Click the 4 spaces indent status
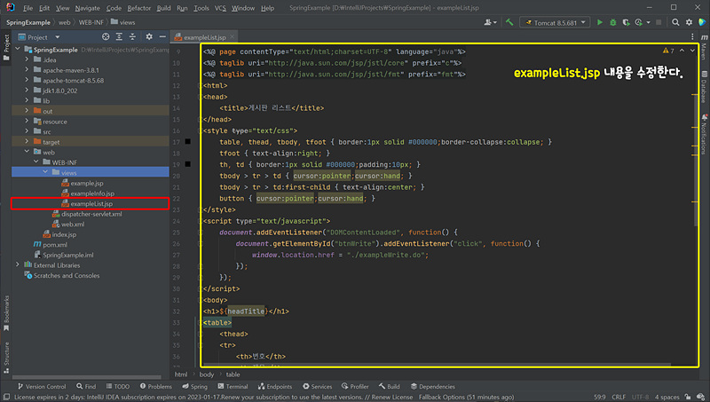The height and width of the screenshot is (402, 710). tap(667, 397)
